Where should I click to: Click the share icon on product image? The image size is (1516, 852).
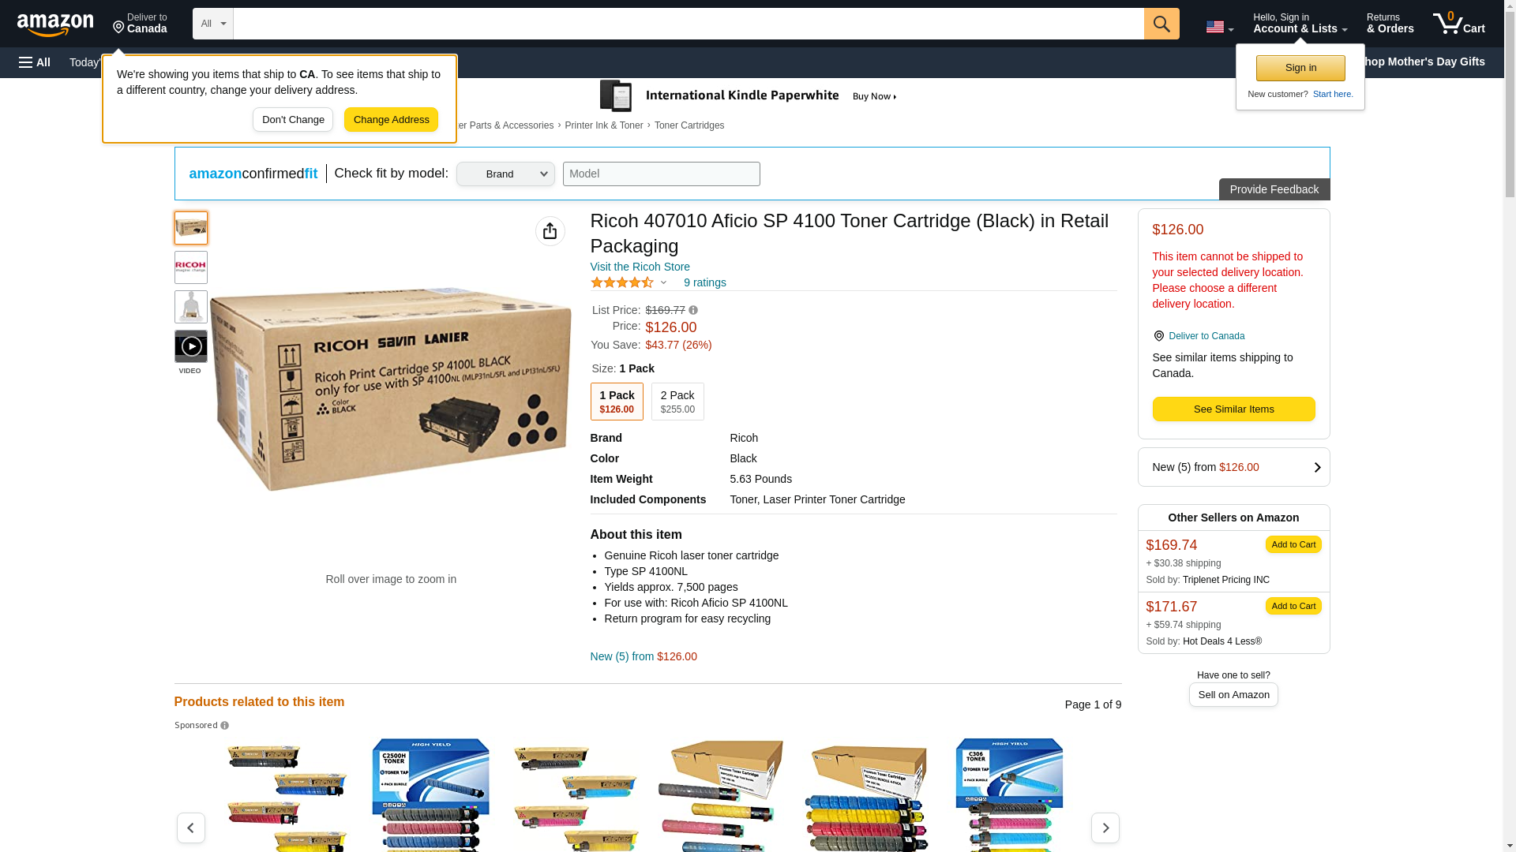click(550, 231)
